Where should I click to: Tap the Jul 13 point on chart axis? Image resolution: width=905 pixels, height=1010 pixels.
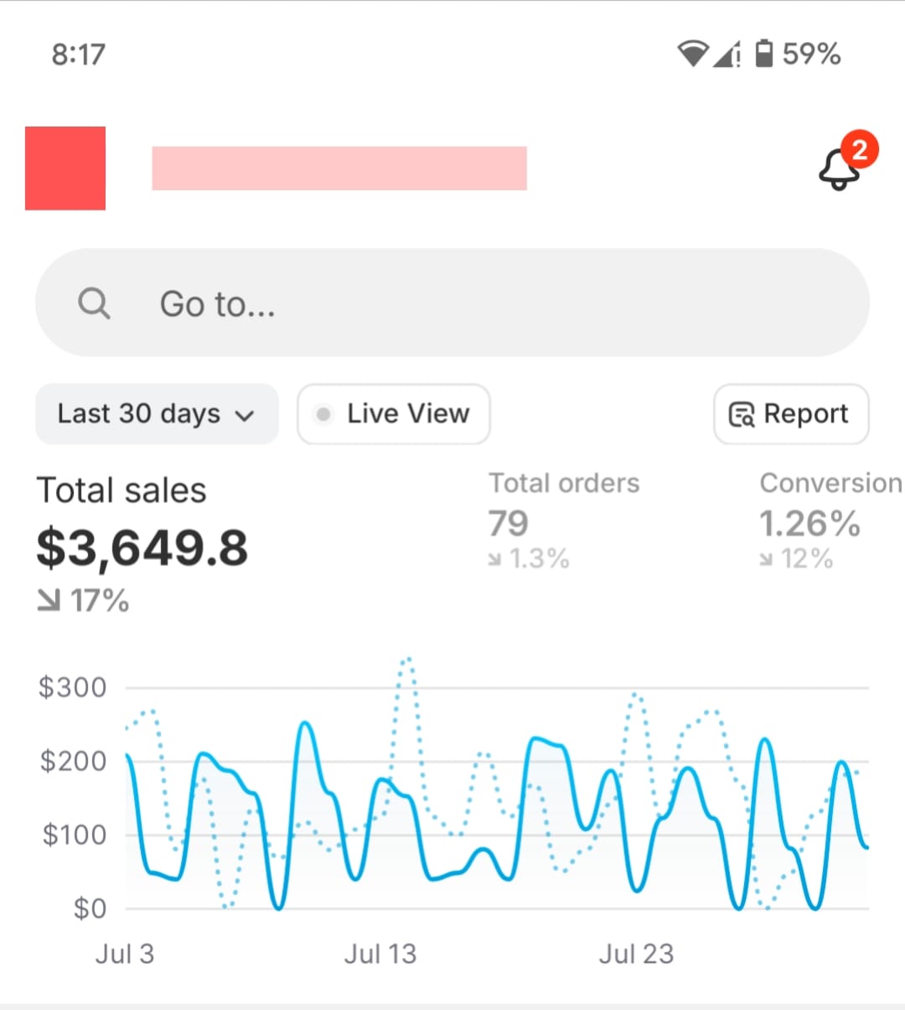[x=380, y=954]
